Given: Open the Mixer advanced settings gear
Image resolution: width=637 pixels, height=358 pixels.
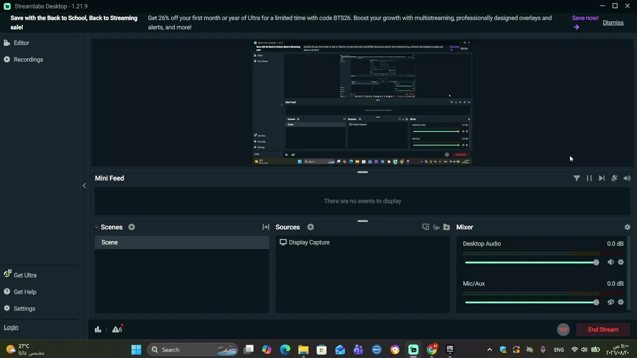Looking at the screenshot, I should point(627,227).
